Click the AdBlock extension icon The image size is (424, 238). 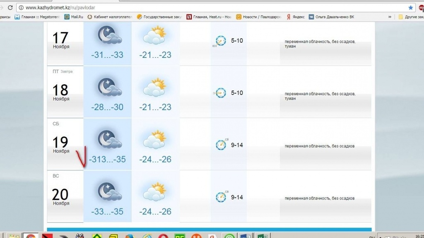421,7
